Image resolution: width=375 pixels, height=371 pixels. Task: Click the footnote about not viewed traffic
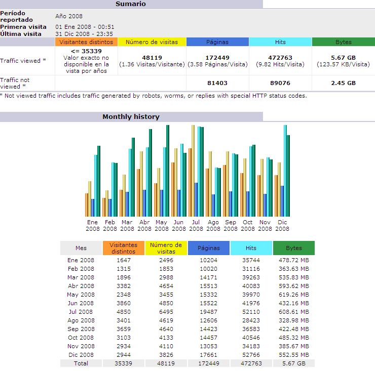coord(154,96)
